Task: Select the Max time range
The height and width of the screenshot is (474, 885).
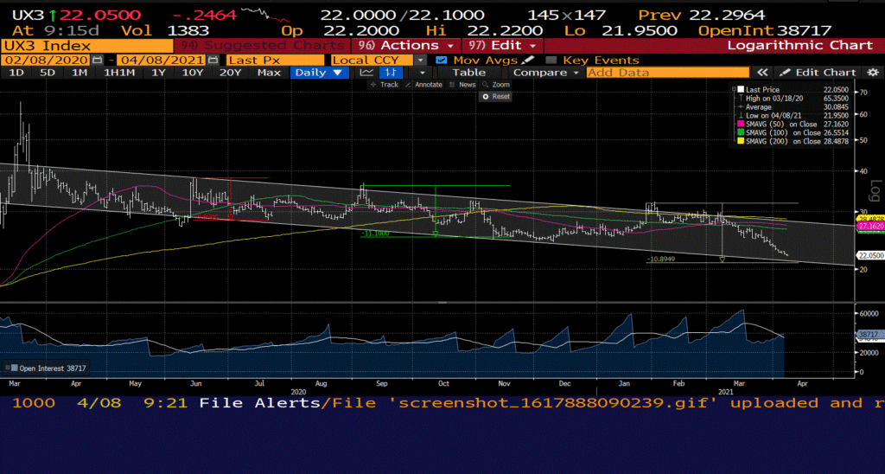Action: [x=269, y=73]
